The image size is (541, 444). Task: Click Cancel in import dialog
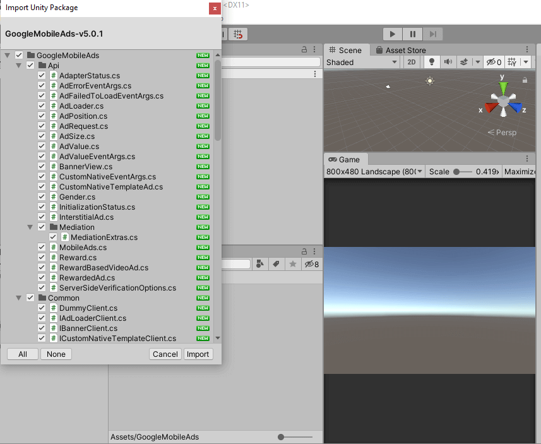point(165,354)
